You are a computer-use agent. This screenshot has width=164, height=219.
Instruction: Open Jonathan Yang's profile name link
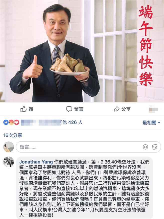pos(36,162)
